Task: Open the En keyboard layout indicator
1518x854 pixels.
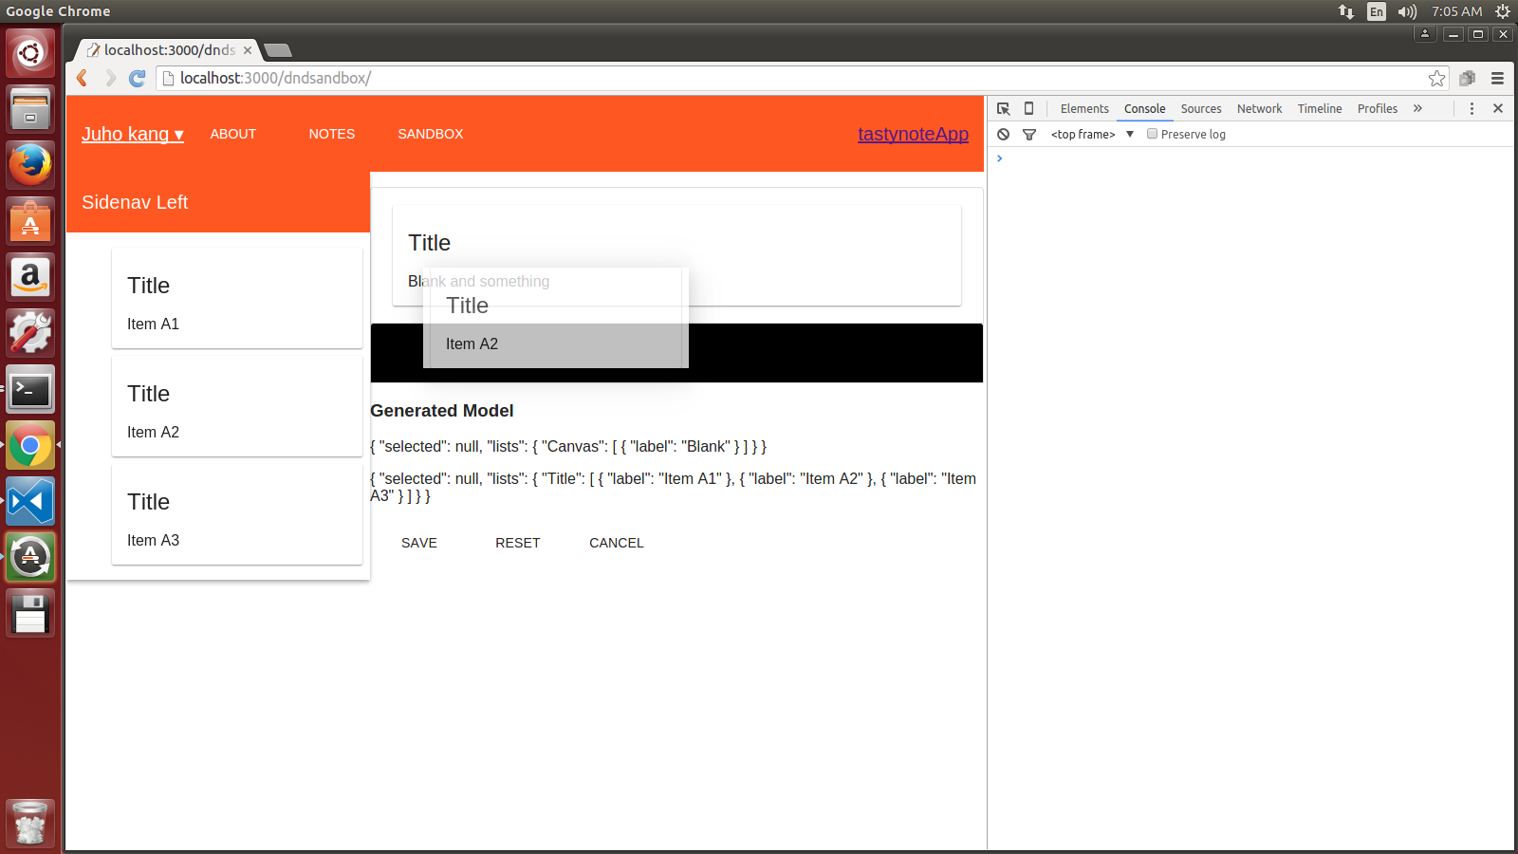Action: coord(1377,11)
